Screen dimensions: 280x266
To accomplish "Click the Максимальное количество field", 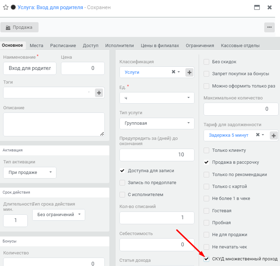I will [x=241, y=109].
